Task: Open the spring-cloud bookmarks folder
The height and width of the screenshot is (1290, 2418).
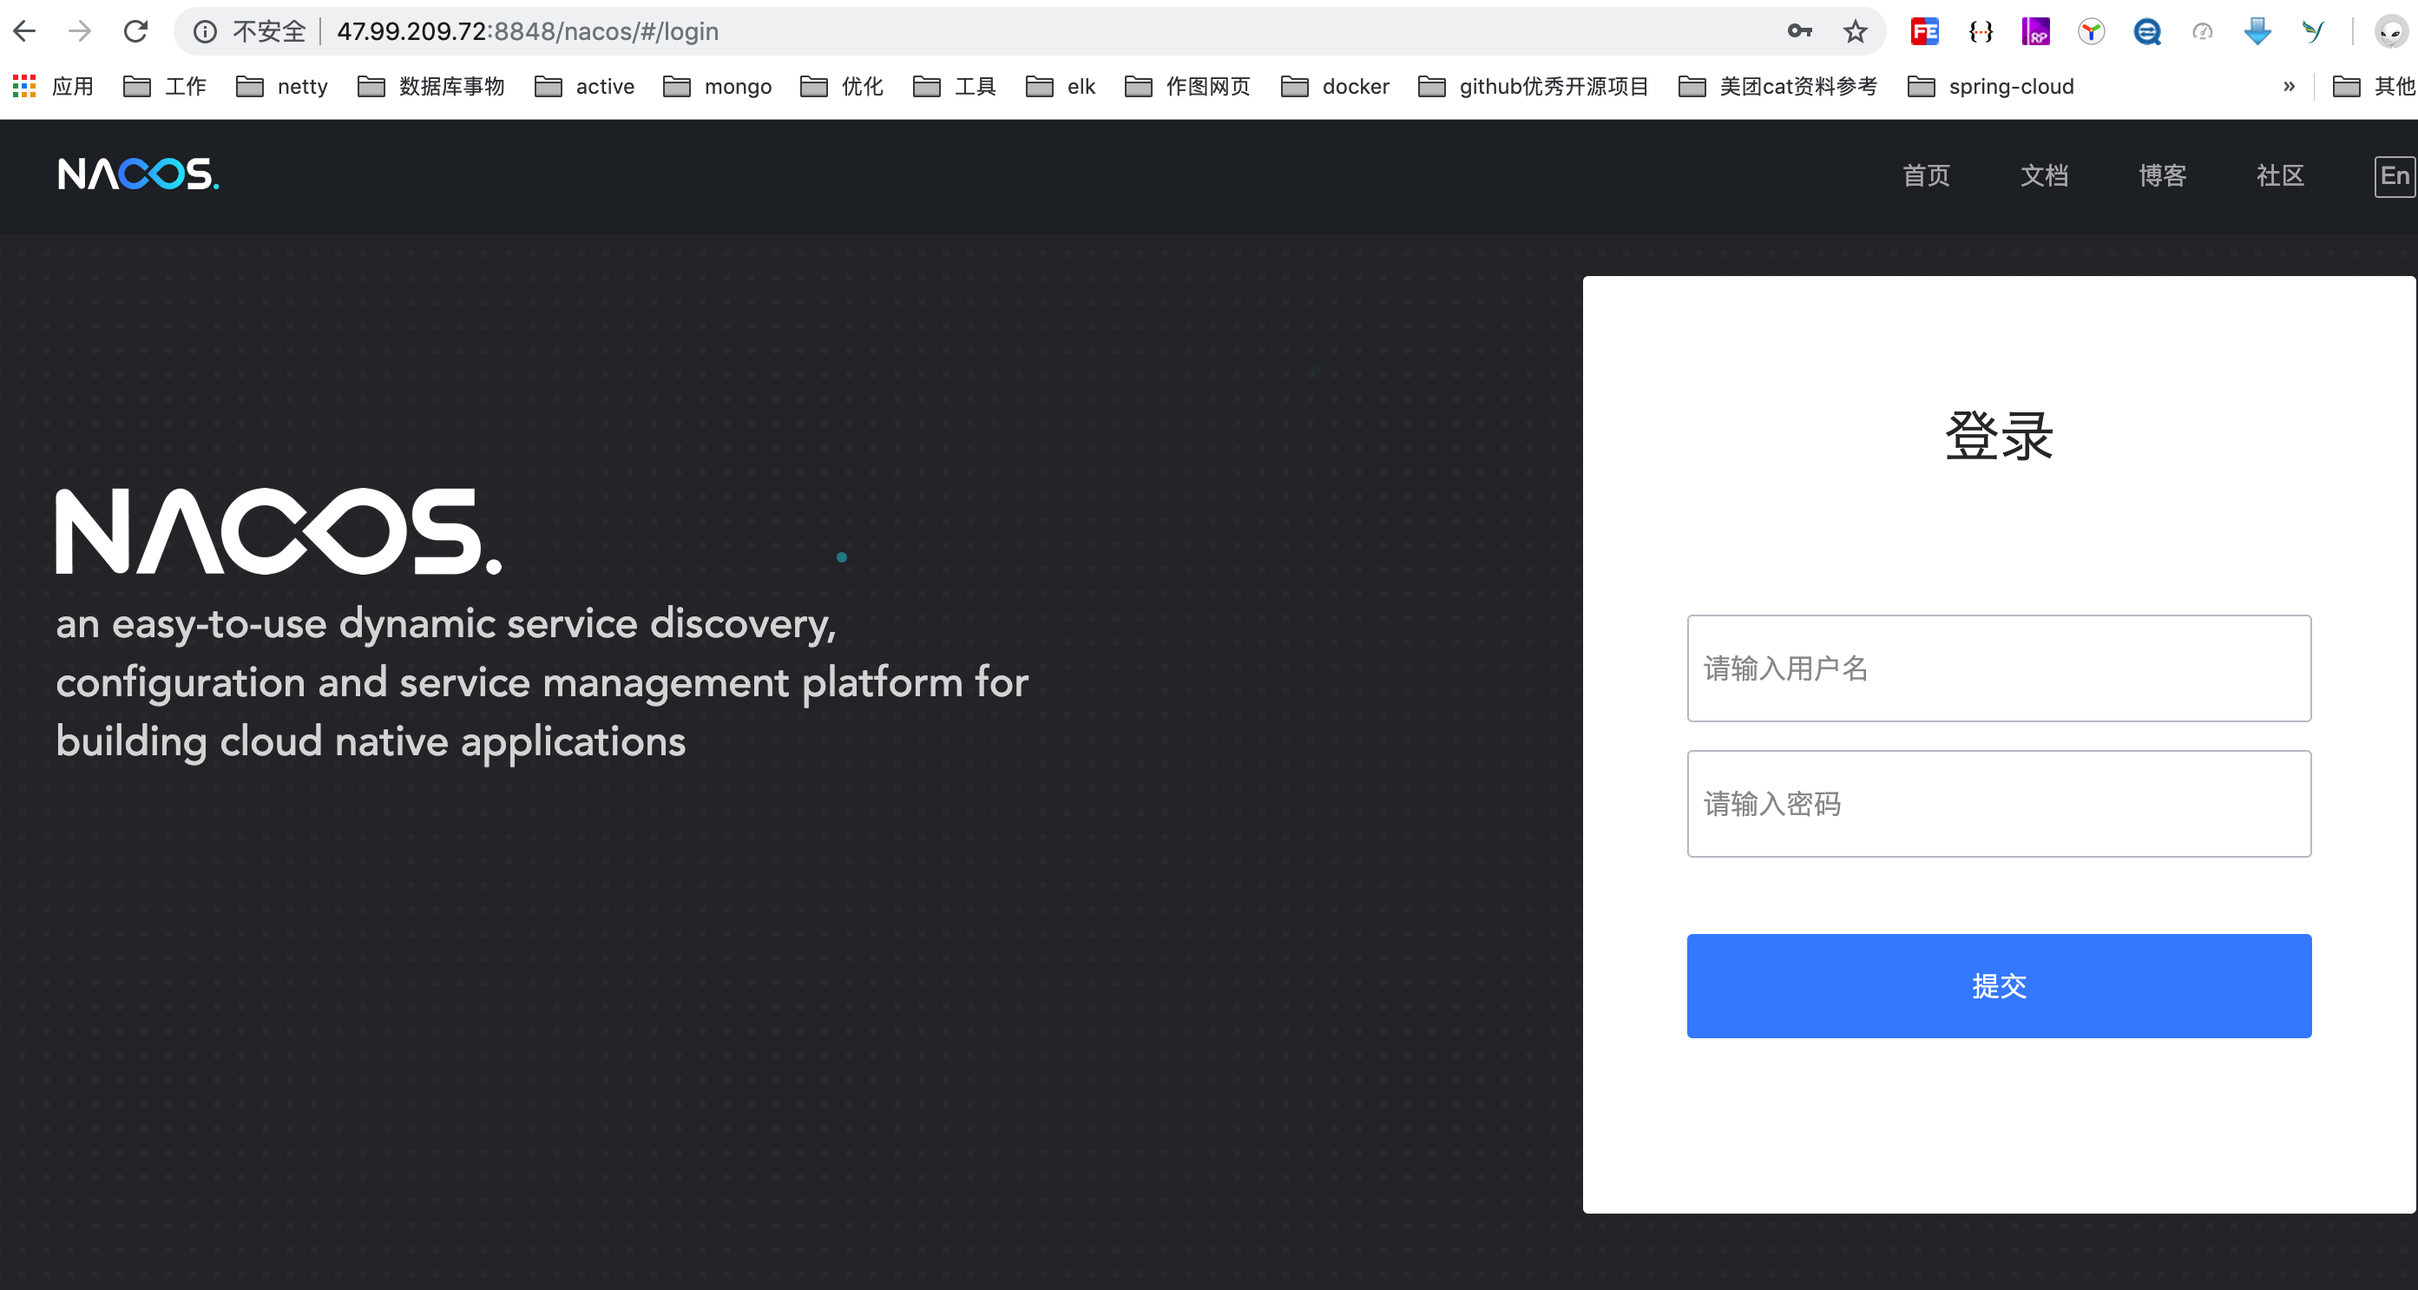Action: coord(1991,86)
